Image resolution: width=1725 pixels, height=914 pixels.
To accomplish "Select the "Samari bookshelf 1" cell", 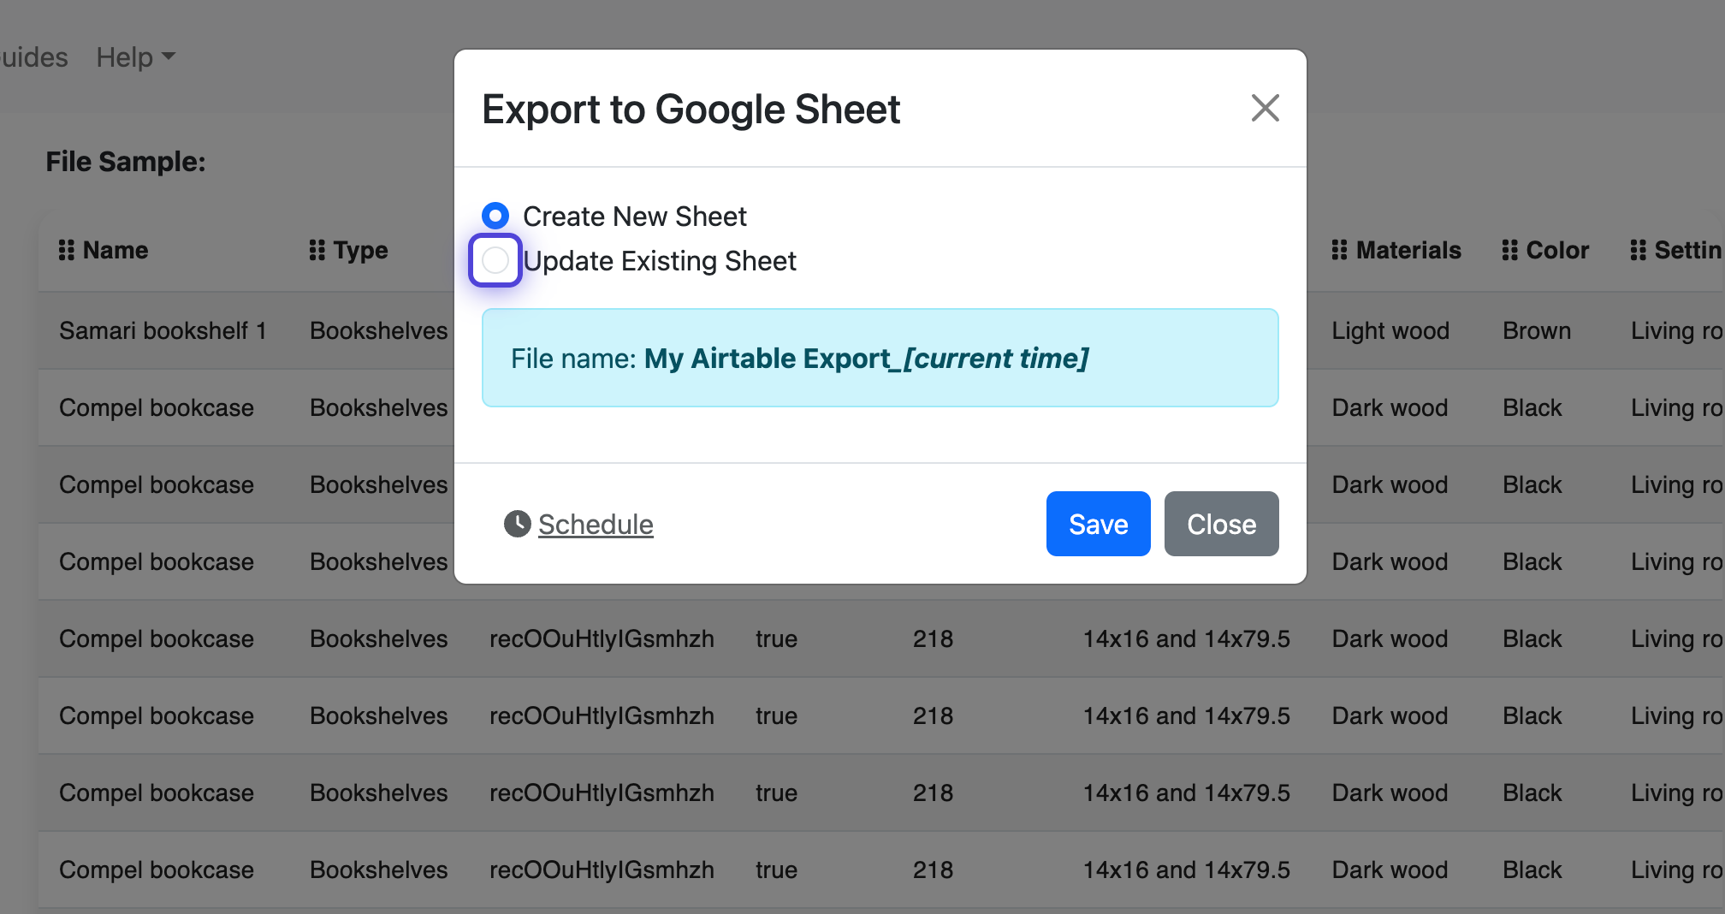I will coord(163,330).
